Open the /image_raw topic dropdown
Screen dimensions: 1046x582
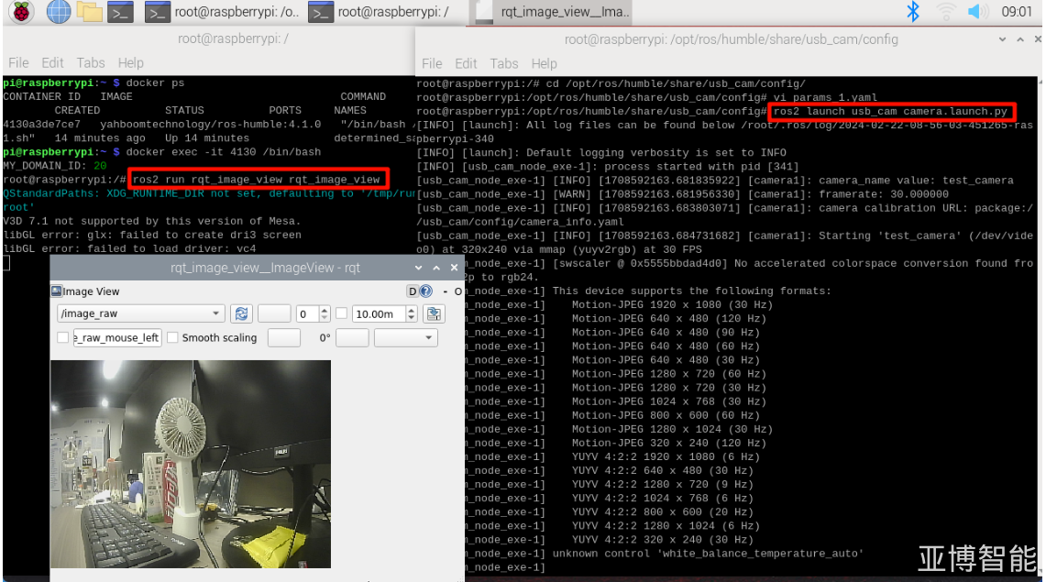[141, 313]
